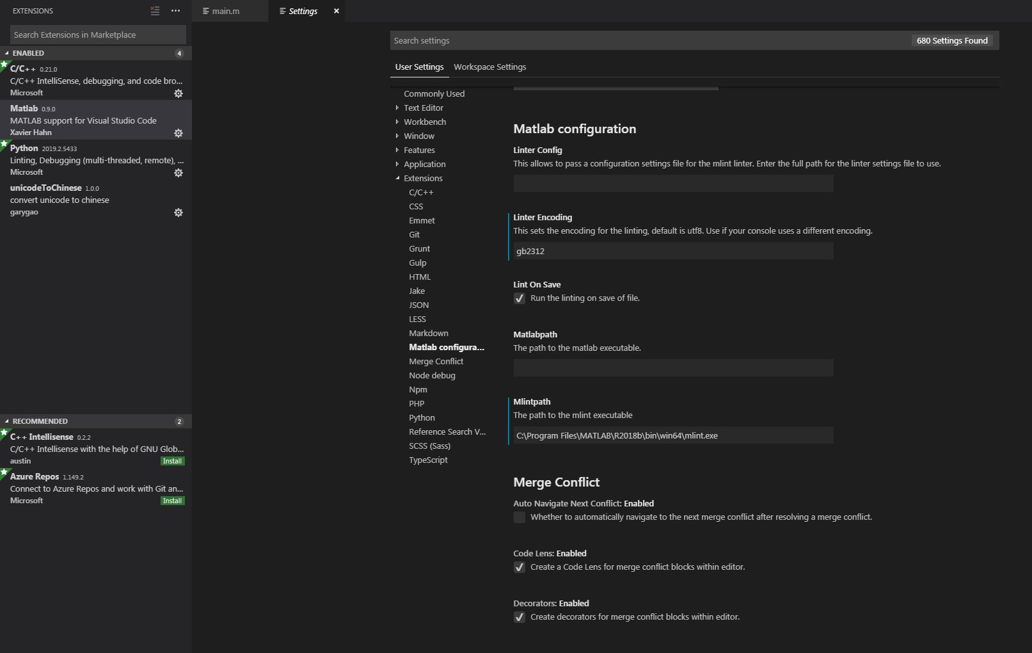
Task: Install the Azure Repos extension
Action: 171,501
